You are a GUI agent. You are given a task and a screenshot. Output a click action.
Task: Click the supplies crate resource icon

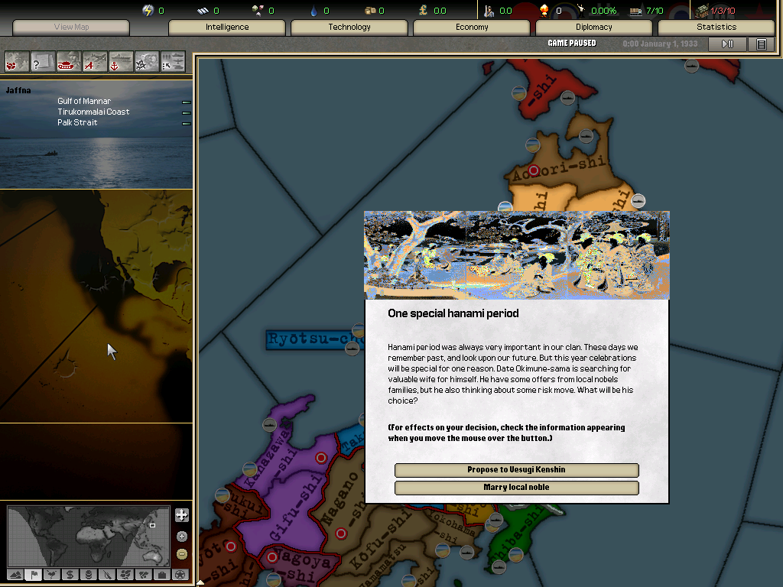point(370,11)
